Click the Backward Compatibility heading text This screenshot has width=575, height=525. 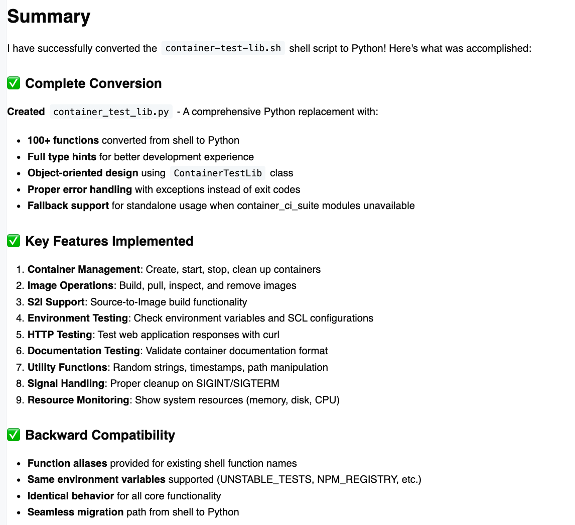pyautogui.click(x=100, y=435)
